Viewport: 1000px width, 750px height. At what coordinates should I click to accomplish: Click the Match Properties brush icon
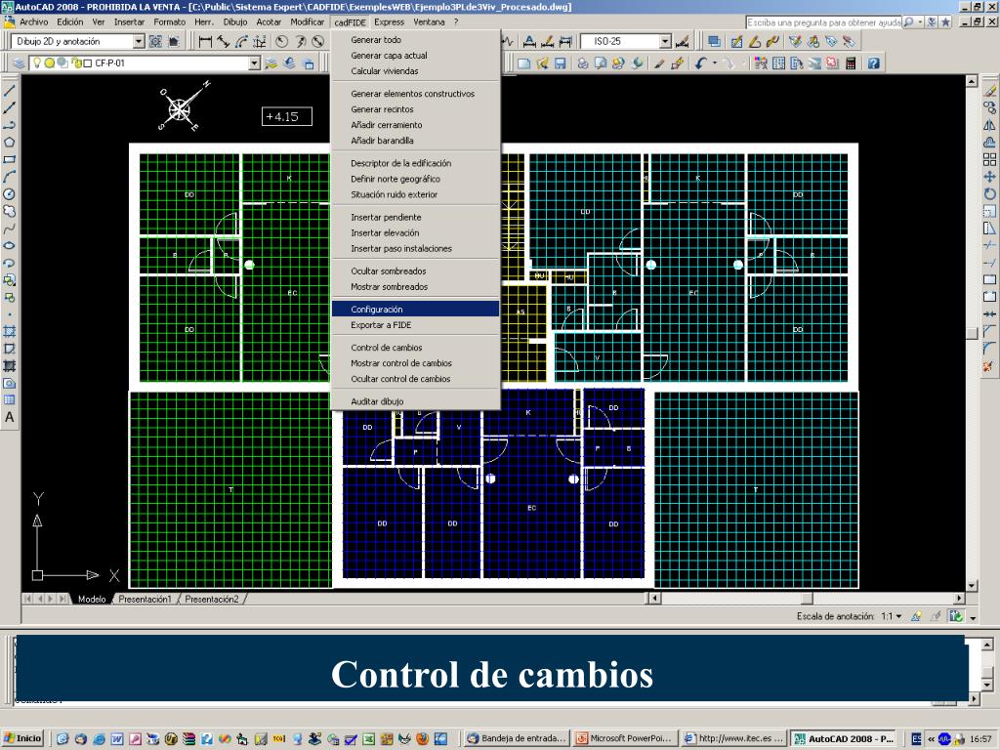click(x=659, y=63)
